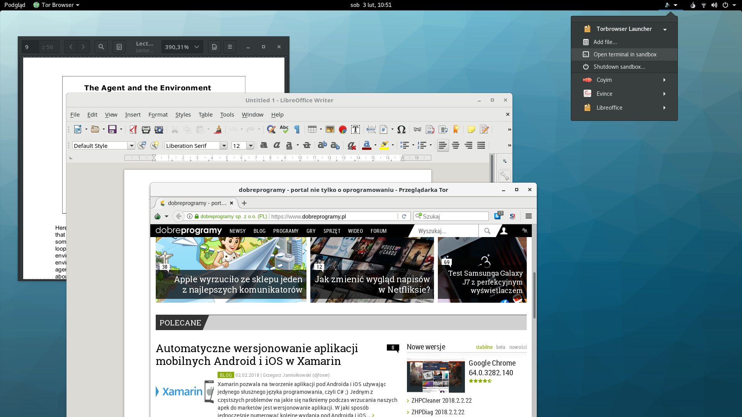The image size is (742, 417).
Task: Toggle bold text formatting
Action: pos(264,146)
